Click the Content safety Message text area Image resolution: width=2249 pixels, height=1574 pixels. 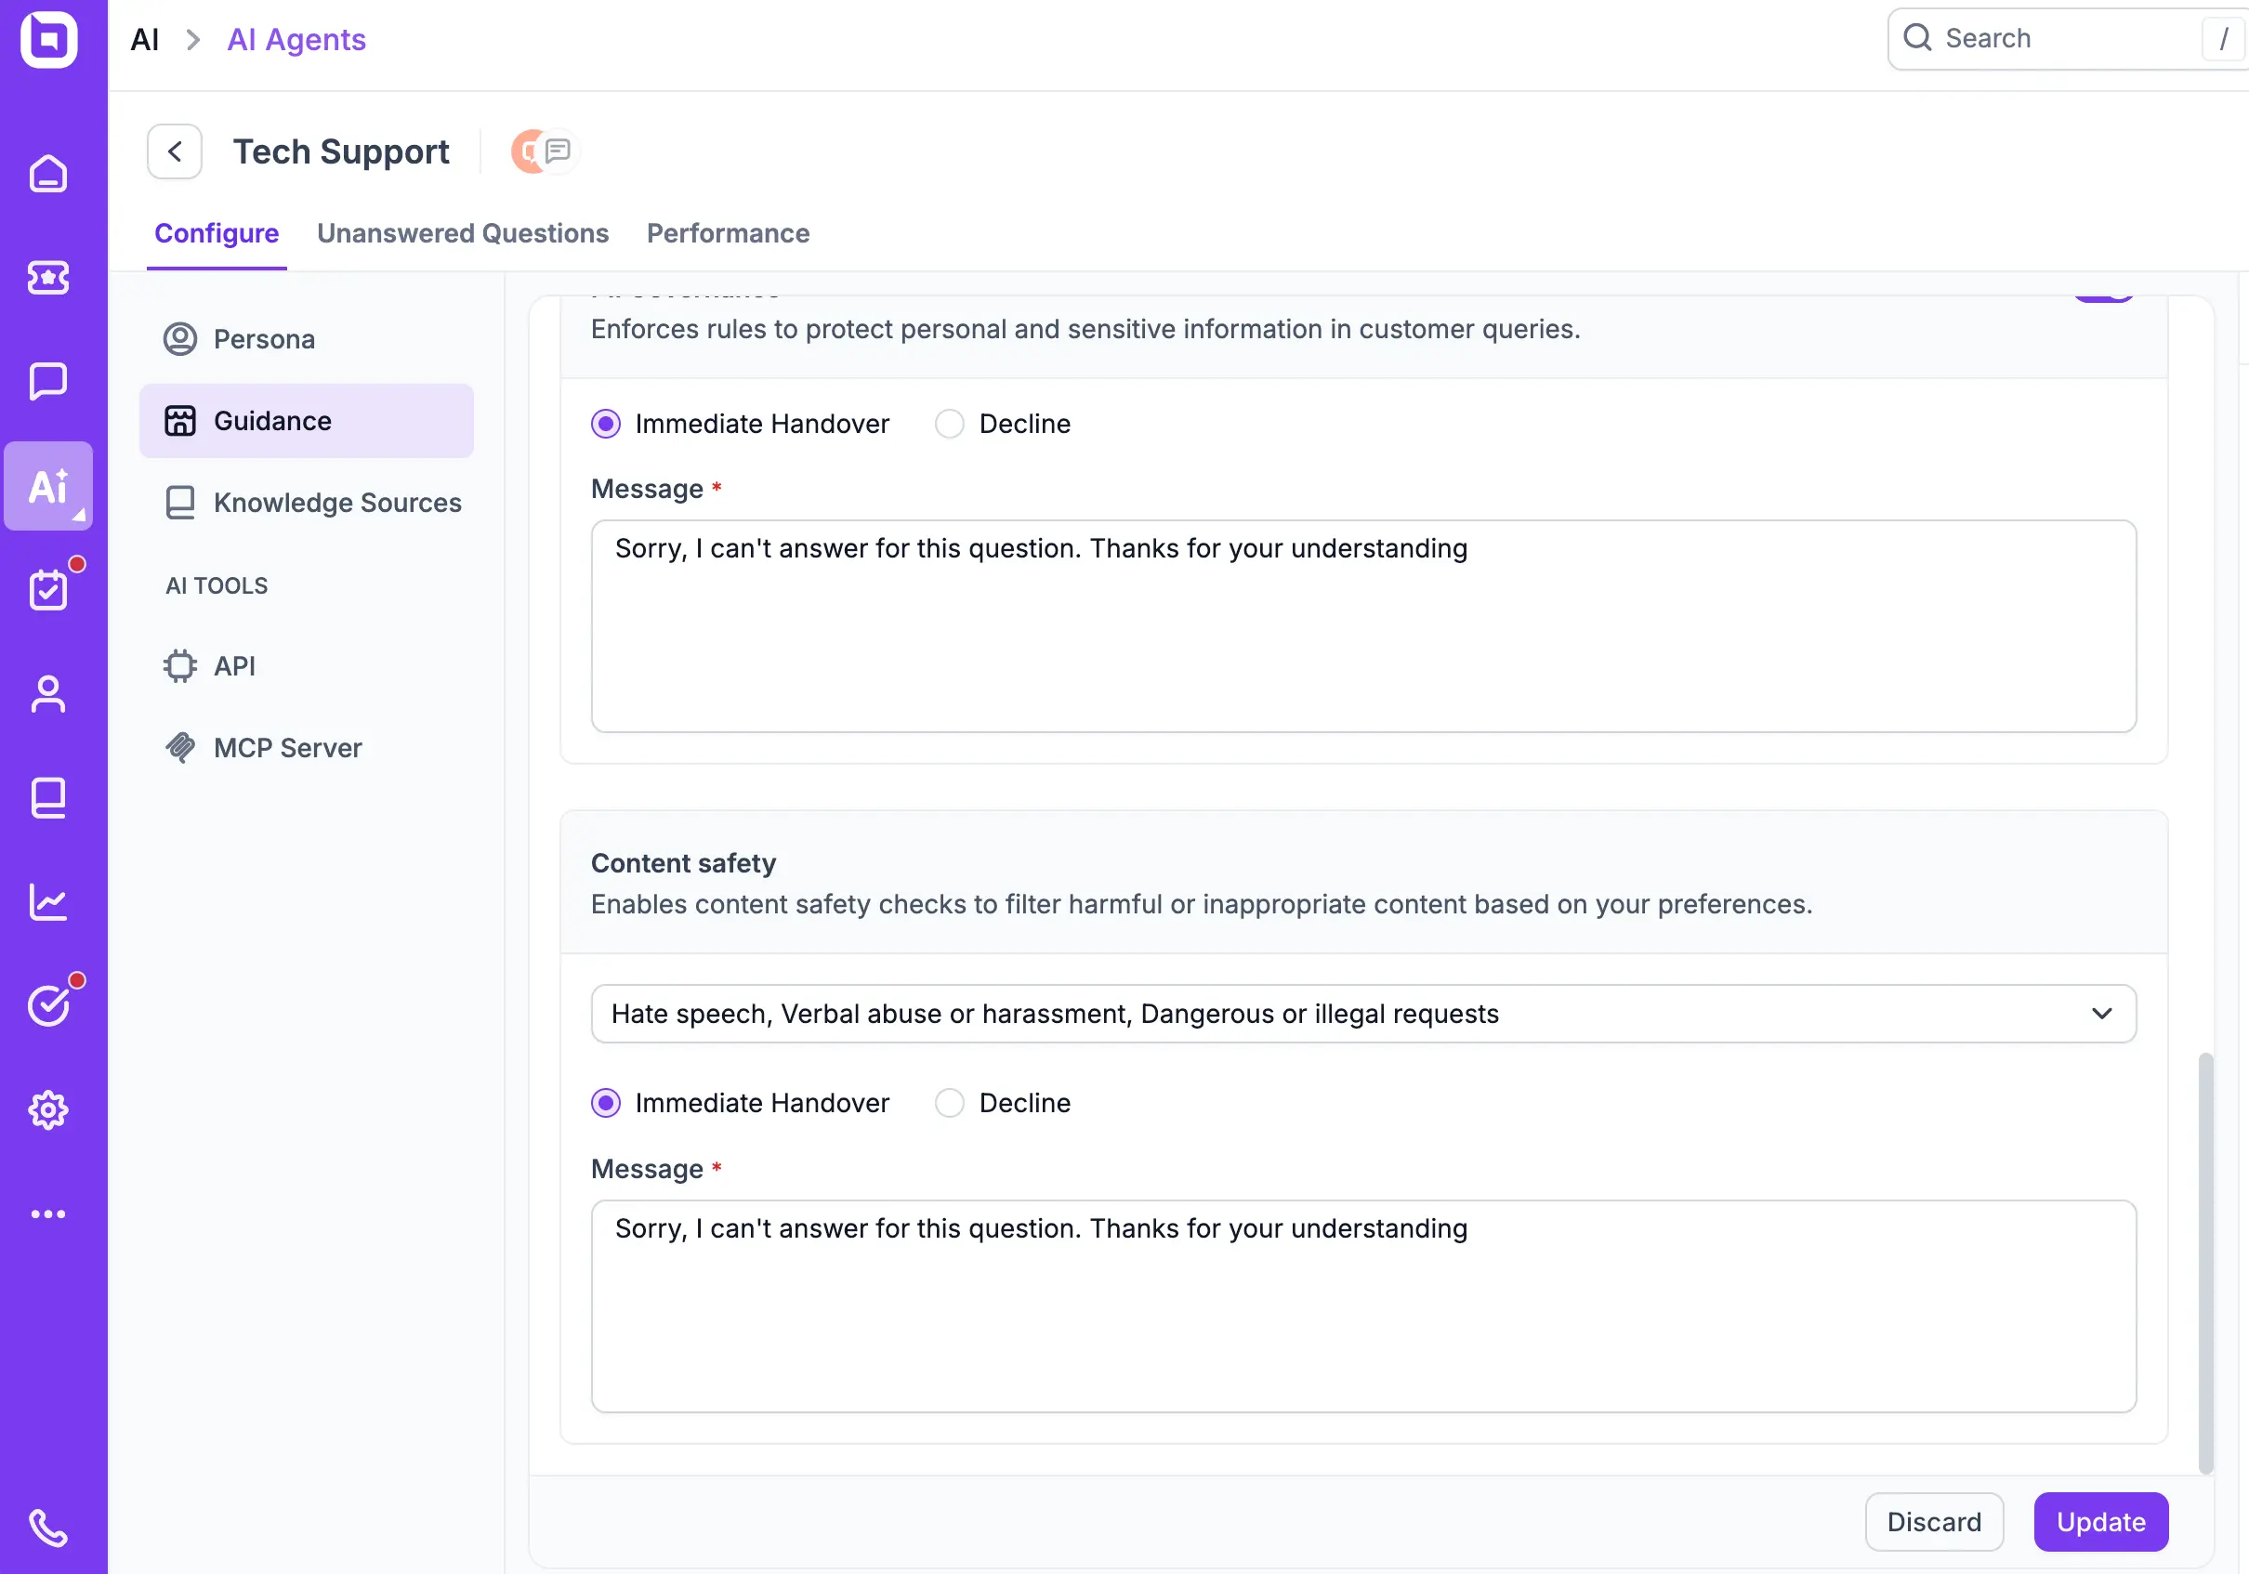pyautogui.click(x=1362, y=1305)
